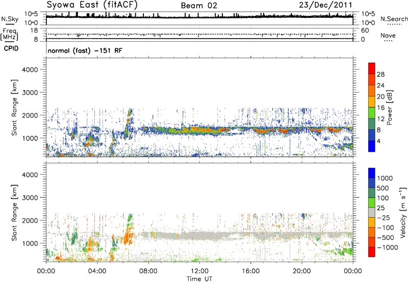Click the red top segment of Power color bar
This screenshot has height=282, width=408.
point(372,68)
